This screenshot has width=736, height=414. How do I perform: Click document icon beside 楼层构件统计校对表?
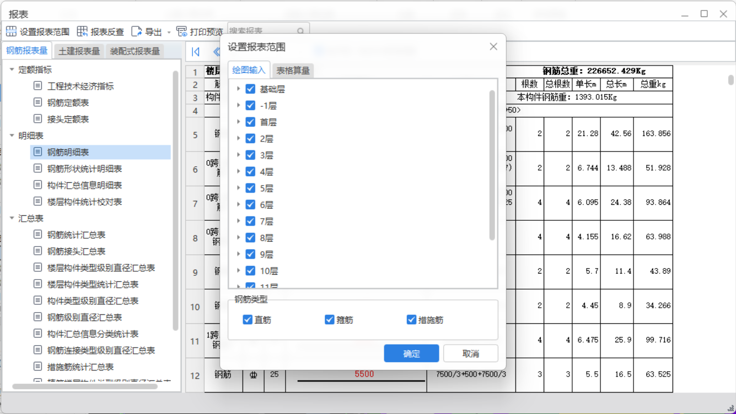(x=38, y=201)
